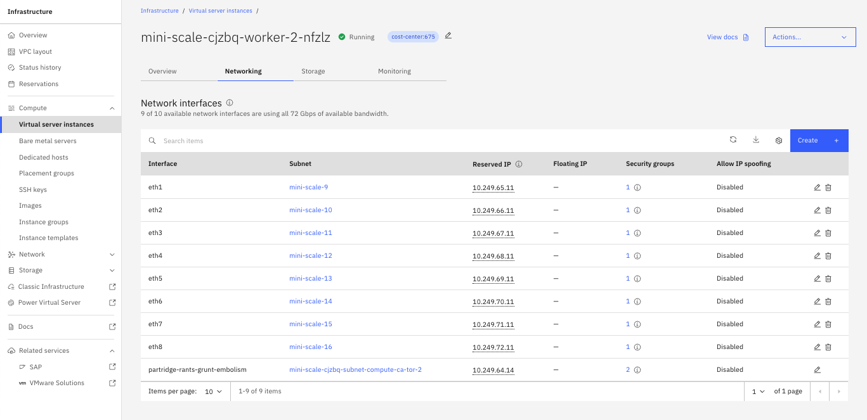Open the Items per page dropdown
Image resolution: width=867 pixels, height=420 pixels.
[212, 391]
